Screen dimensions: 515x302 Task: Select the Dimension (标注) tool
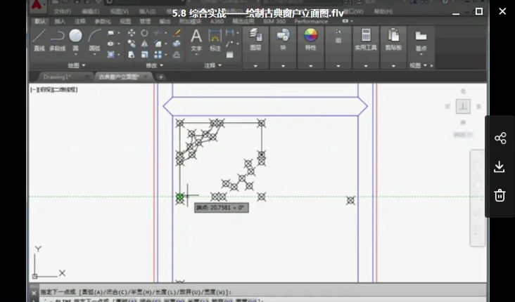click(215, 39)
